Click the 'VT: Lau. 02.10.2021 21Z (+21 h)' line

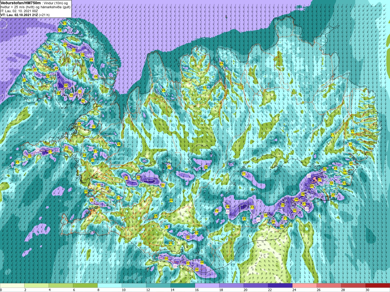click(25, 15)
